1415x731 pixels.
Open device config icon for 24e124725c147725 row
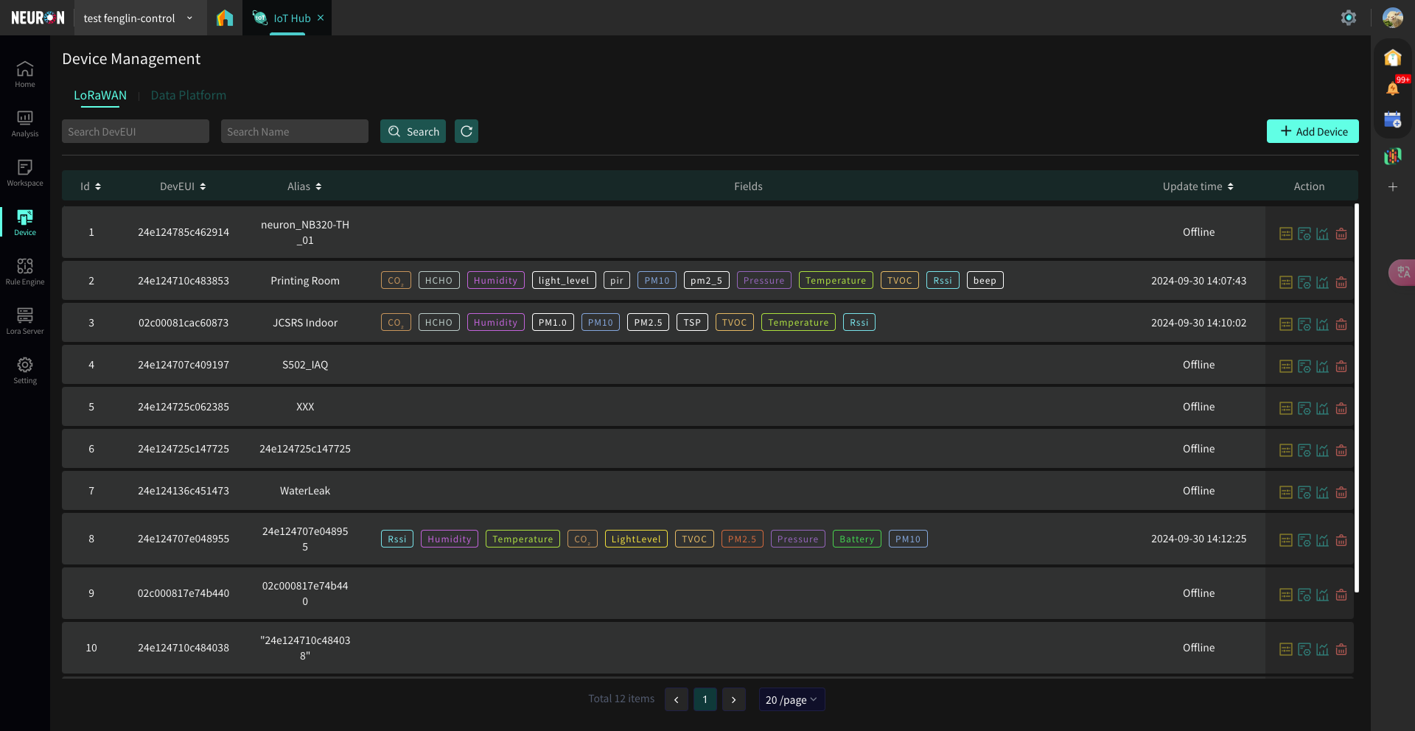pyautogui.click(x=1304, y=450)
